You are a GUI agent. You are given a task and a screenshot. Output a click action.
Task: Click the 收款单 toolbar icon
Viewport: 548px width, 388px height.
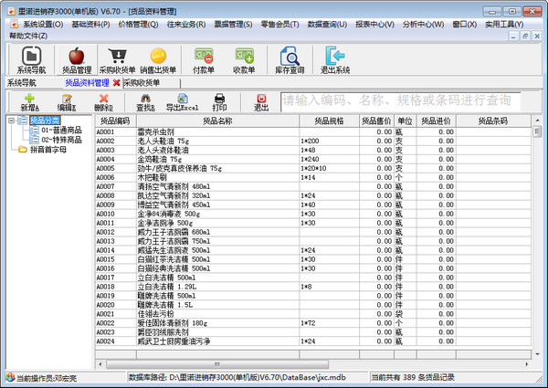[x=243, y=59]
